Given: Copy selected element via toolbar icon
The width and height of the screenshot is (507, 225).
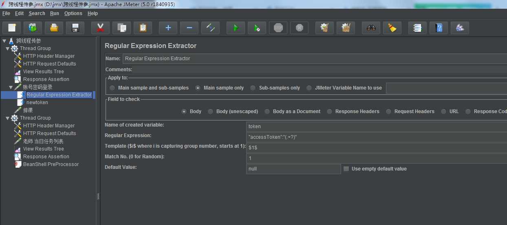Looking at the screenshot, I should [x=121, y=28].
